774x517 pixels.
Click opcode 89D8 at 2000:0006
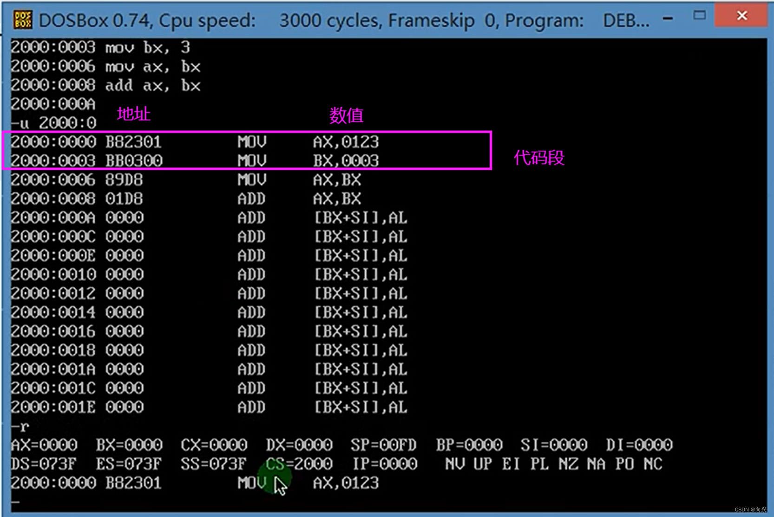[124, 180]
